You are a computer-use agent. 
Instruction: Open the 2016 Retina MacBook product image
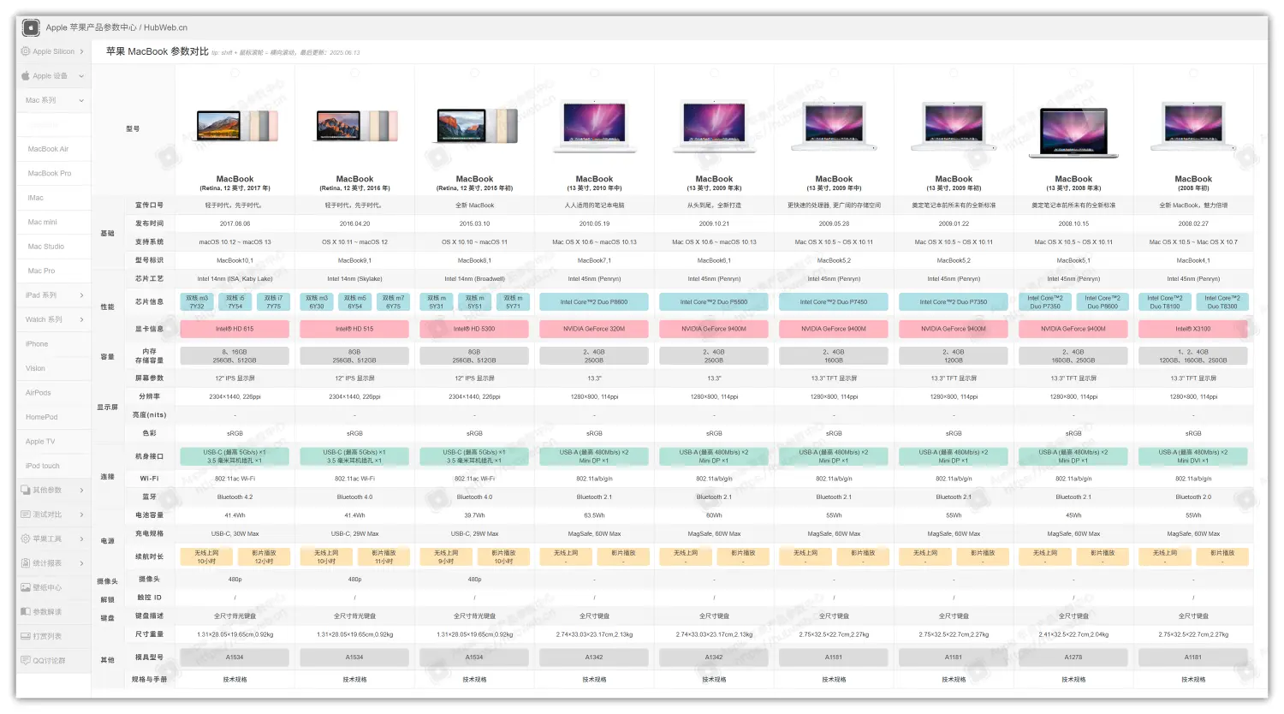(x=355, y=127)
